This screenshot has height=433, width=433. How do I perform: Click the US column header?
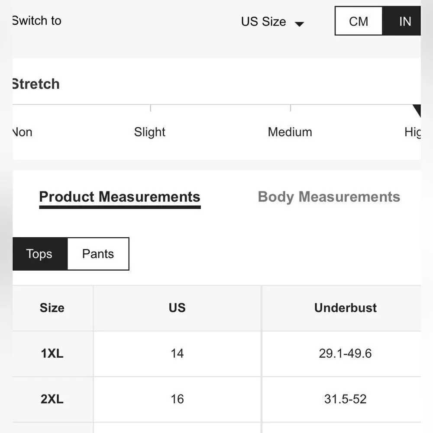click(x=177, y=308)
